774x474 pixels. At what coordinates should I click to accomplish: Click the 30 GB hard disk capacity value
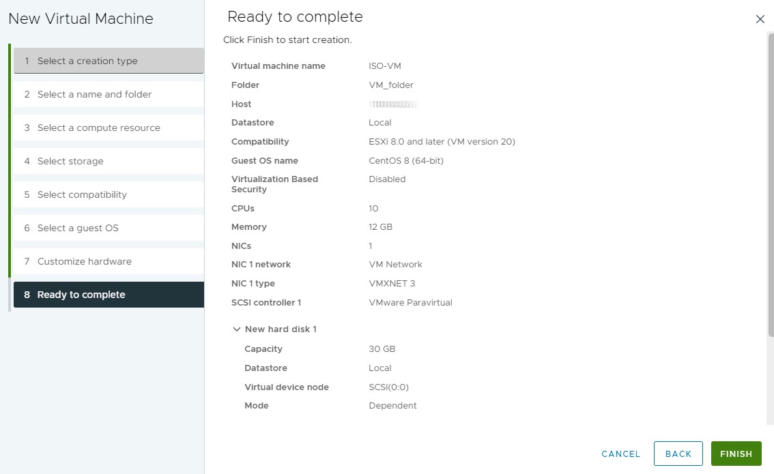382,349
